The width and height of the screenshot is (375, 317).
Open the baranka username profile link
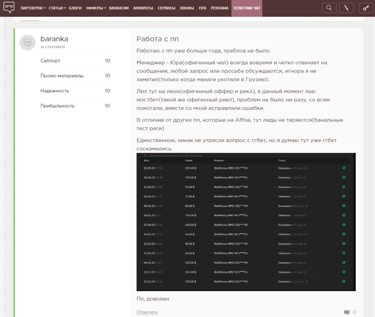pos(54,39)
